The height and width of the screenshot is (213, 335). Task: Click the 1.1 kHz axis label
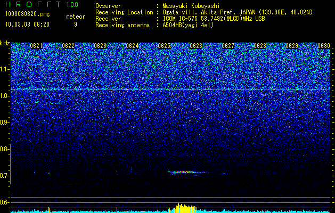click(4, 69)
